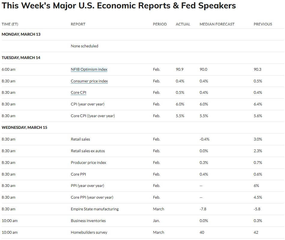The image size is (285, 240).
Task: Click the Homebuilders survey row label
Action: coord(89,233)
